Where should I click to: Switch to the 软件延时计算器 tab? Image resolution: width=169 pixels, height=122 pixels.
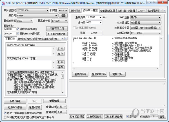tap(126, 11)
